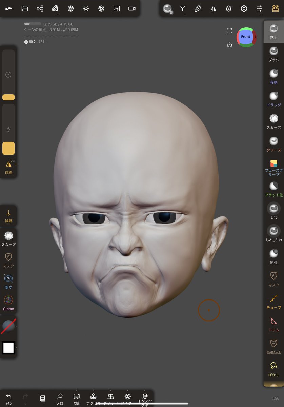Toggle ワイヤ wireframe display

[127, 399]
